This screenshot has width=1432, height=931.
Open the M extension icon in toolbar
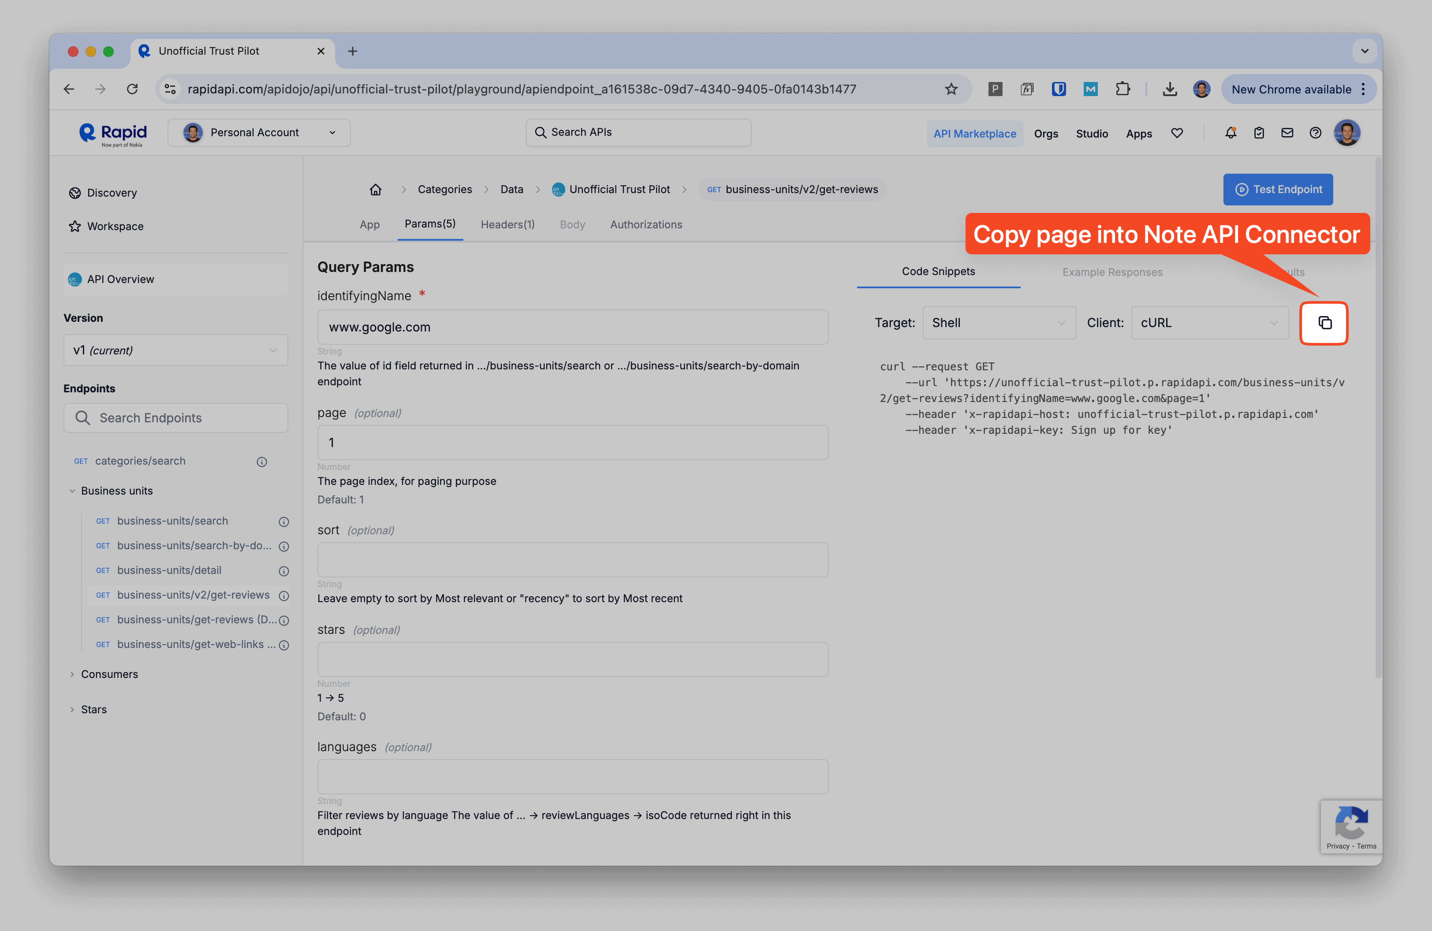pos(1090,89)
